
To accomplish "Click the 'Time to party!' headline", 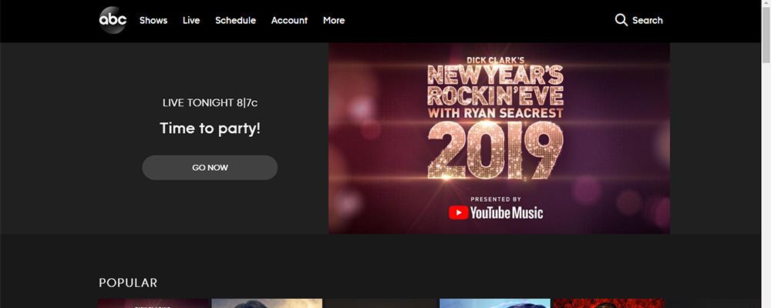I will click(210, 128).
